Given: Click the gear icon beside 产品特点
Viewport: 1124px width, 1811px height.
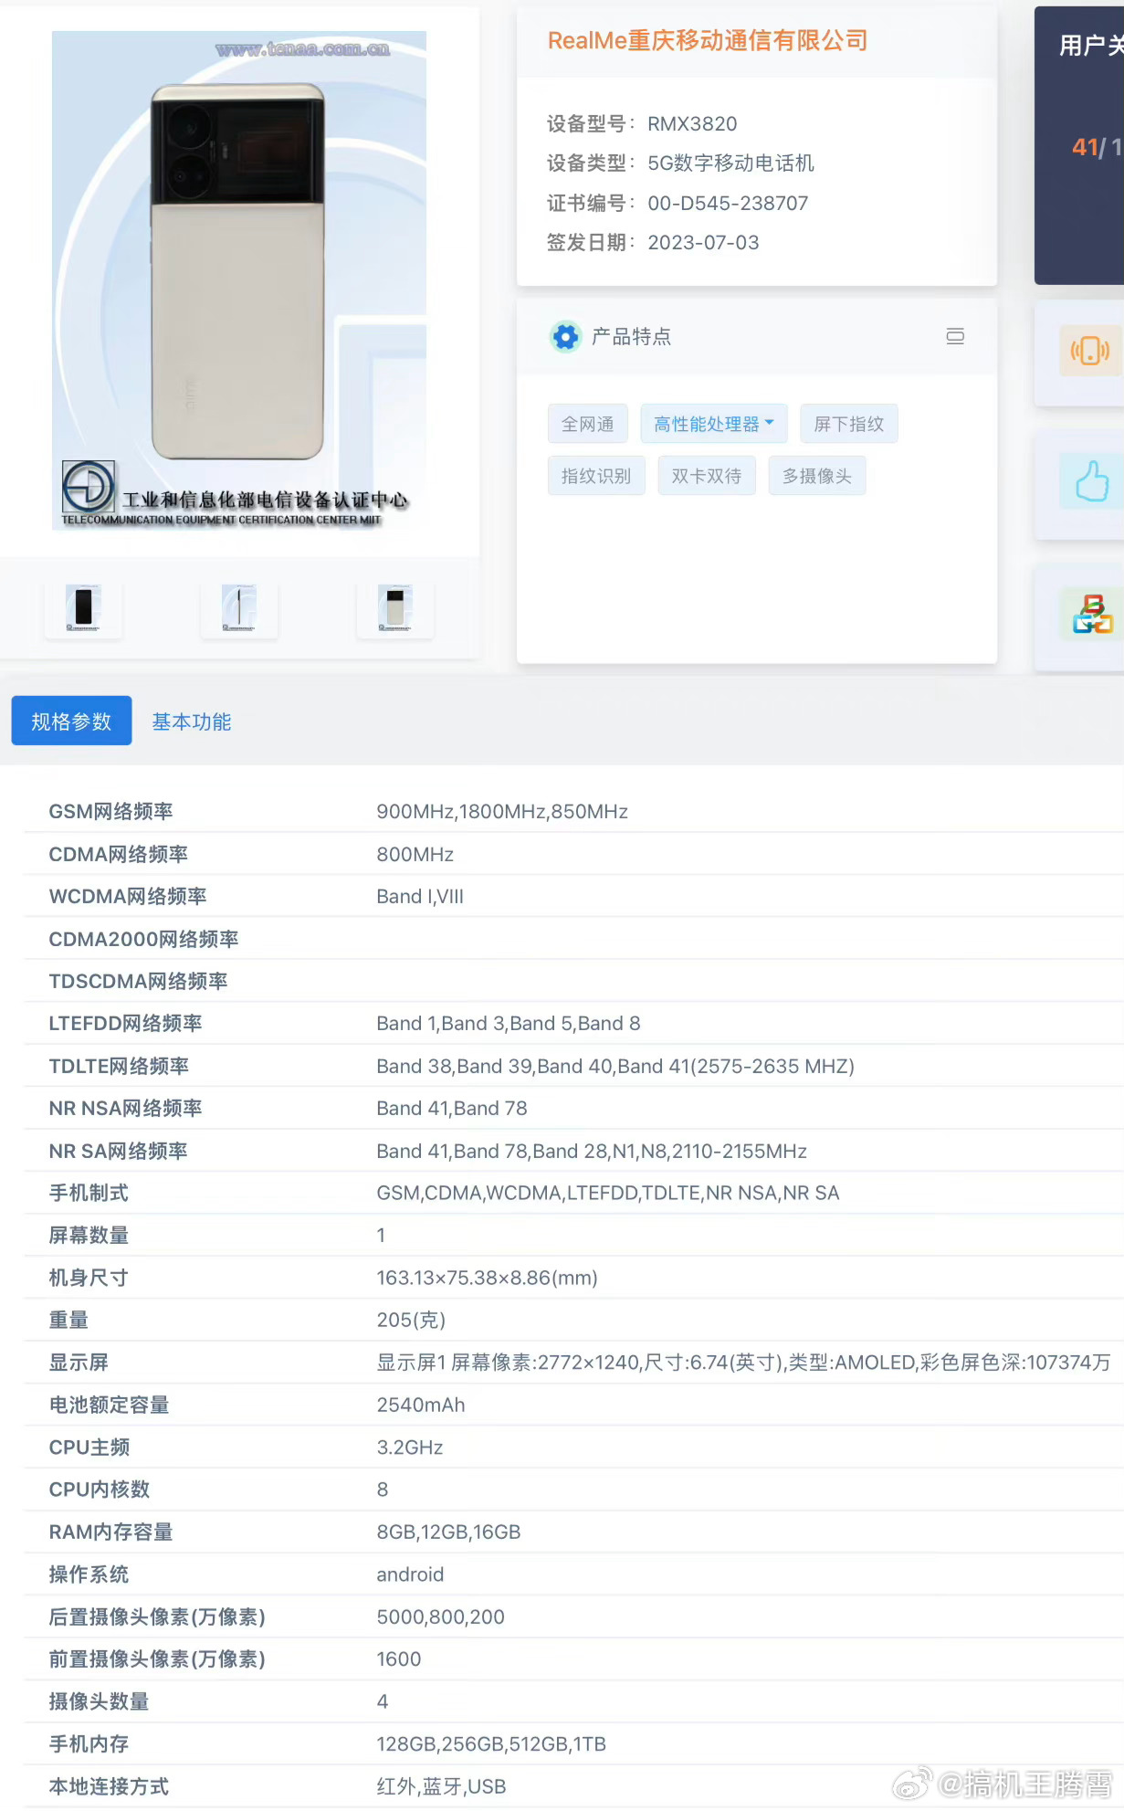Looking at the screenshot, I should 565,337.
